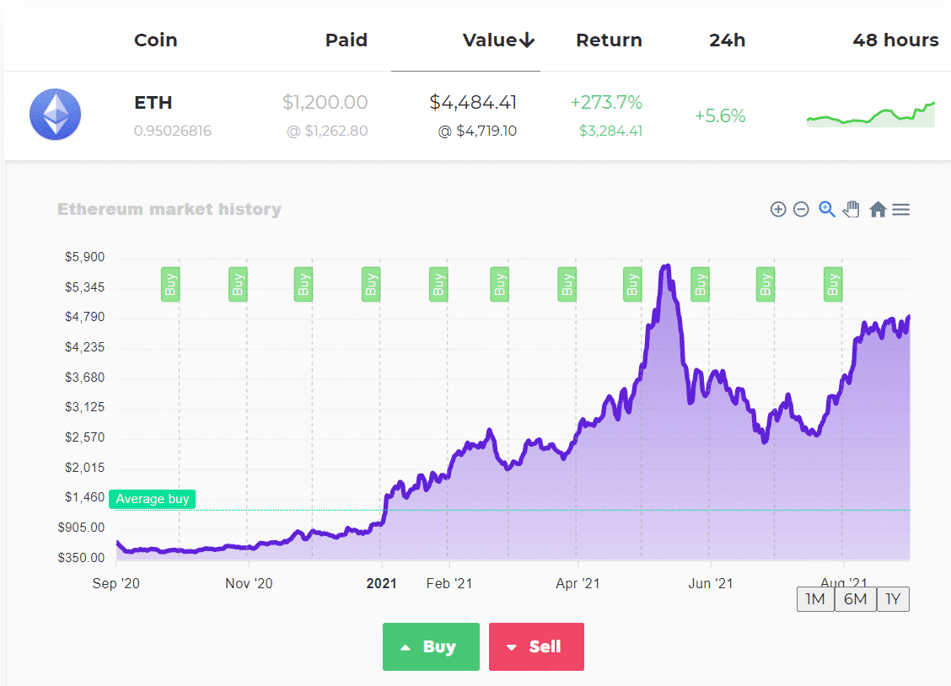Select the 6M time range
The height and width of the screenshot is (686, 951).
pos(855,599)
